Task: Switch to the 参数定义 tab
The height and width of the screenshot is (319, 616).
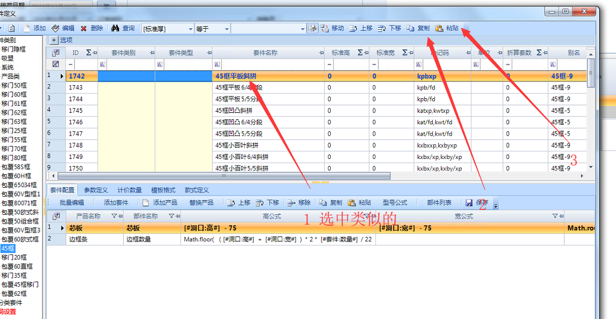Action: pos(96,190)
